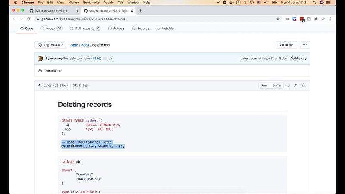Open the browser Extensions puzzle icon
This screenshot has width=345, height=194.
(x=316, y=19)
